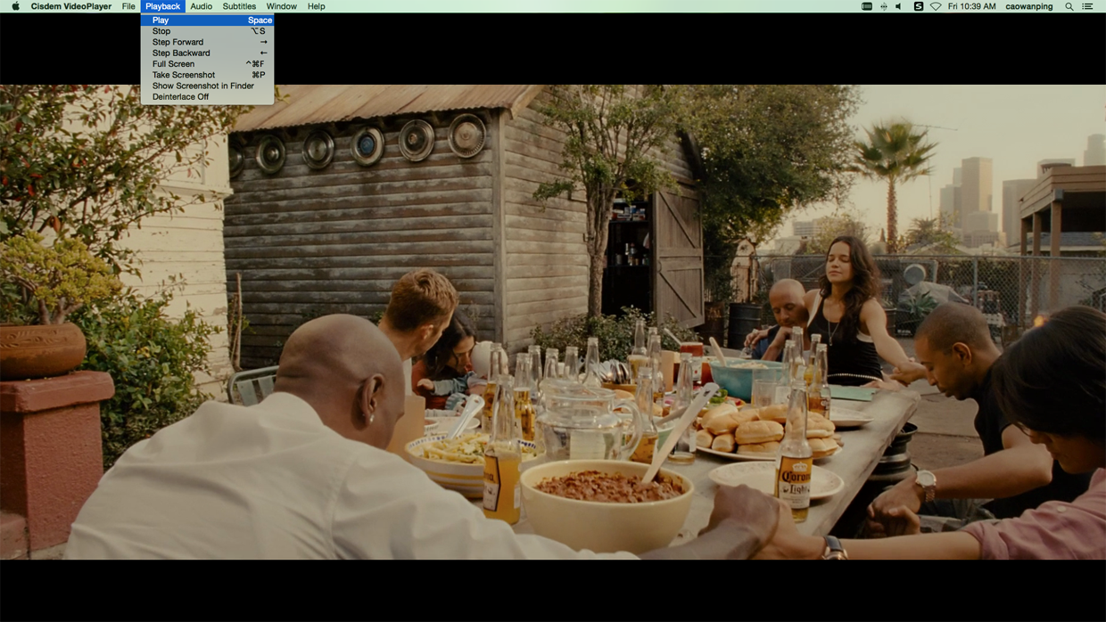Click the crosshair status icon in menu bar
Viewport: 1106px width, 622px height.
883,6
